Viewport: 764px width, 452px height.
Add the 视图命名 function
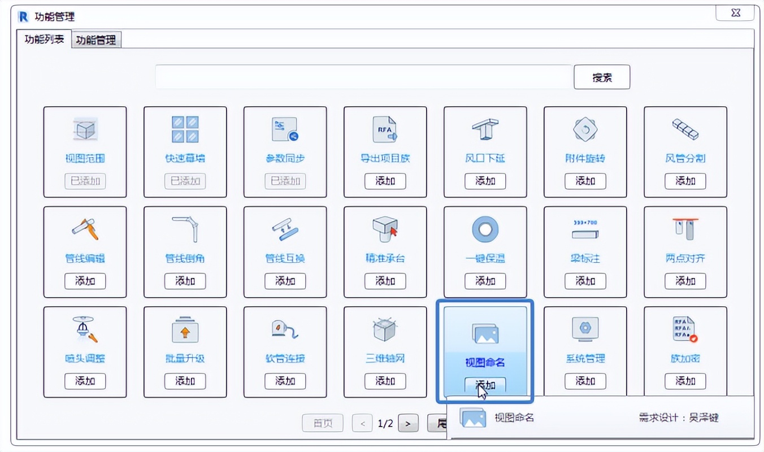click(485, 384)
